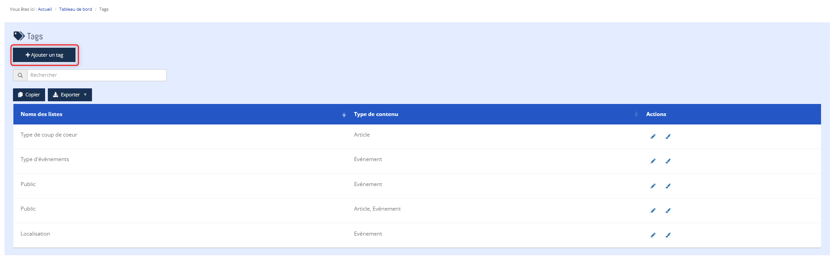Click the paintbrush icon for Type de coup de coeur
Screen dimensions: 834x257
pyautogui.click(x=668, y=137)
